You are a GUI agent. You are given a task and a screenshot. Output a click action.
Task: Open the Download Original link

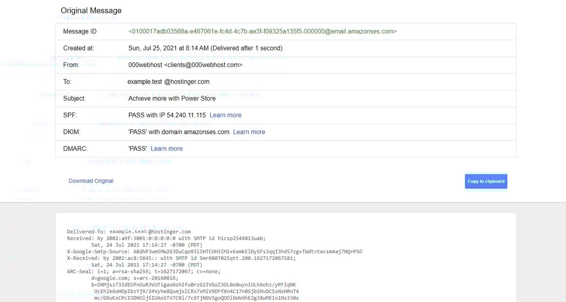click(x=91, y=181)
